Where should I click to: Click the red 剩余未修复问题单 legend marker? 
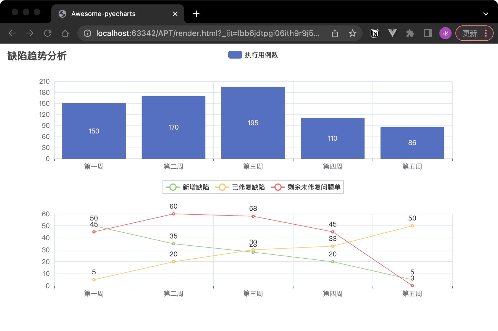278,187
